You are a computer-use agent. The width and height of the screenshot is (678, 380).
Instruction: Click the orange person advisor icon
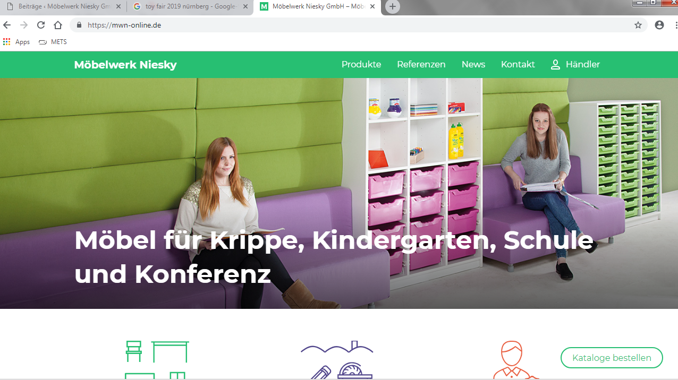[x=513, y=360]
